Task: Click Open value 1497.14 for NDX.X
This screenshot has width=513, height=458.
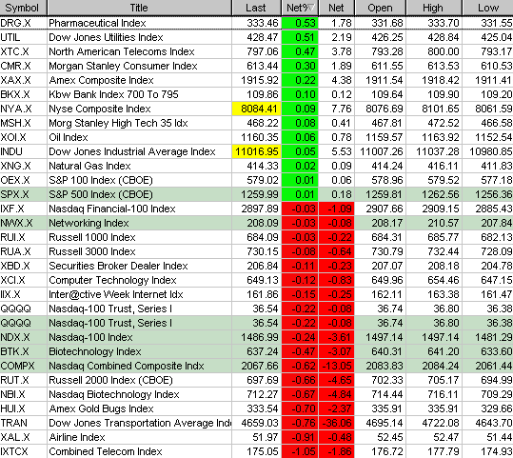Action: click(x=380, y=337)
